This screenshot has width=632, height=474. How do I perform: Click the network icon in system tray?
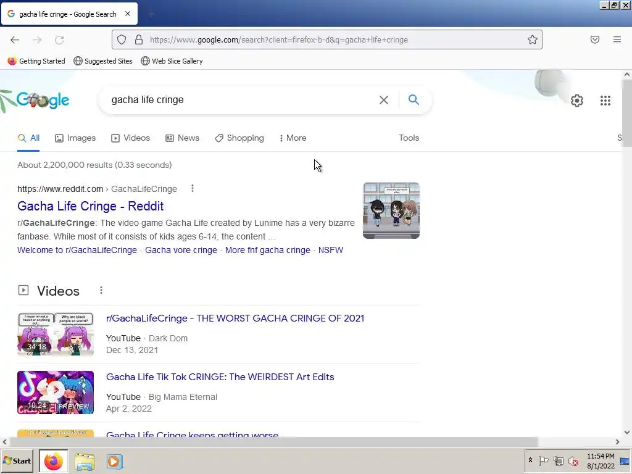558,460
